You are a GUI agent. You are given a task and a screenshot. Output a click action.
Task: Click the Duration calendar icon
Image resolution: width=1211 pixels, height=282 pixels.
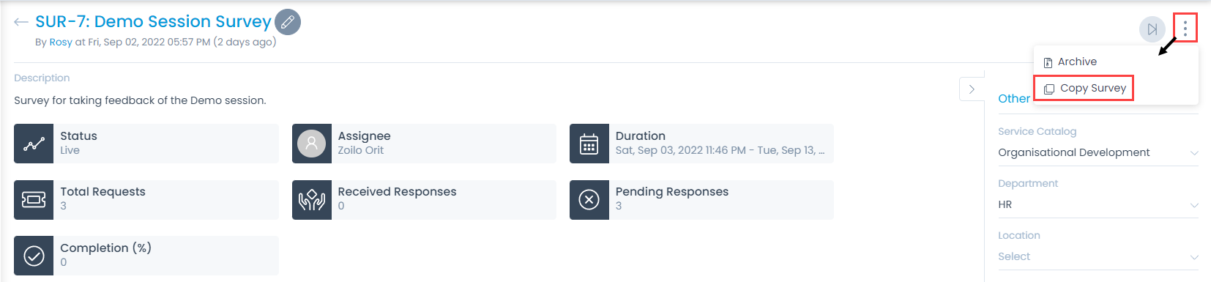[589, 144]
